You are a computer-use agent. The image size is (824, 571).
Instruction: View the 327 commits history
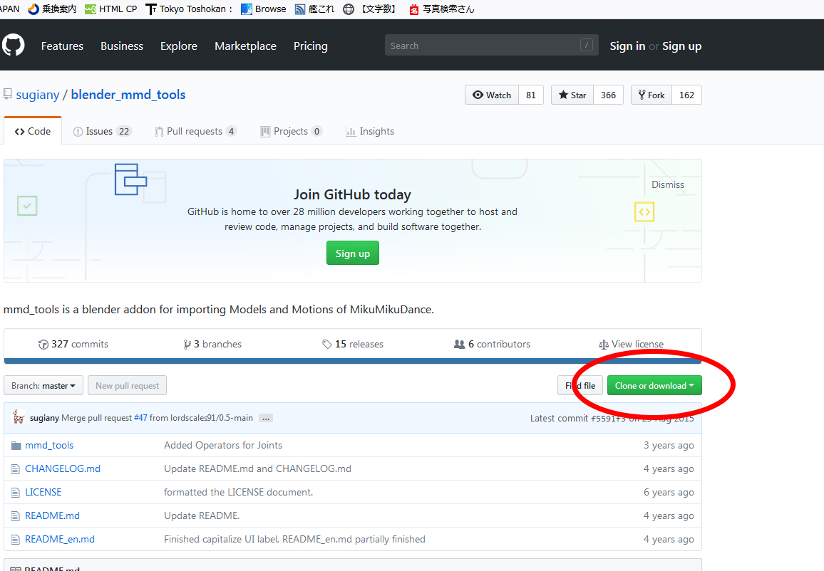(73, 344)
